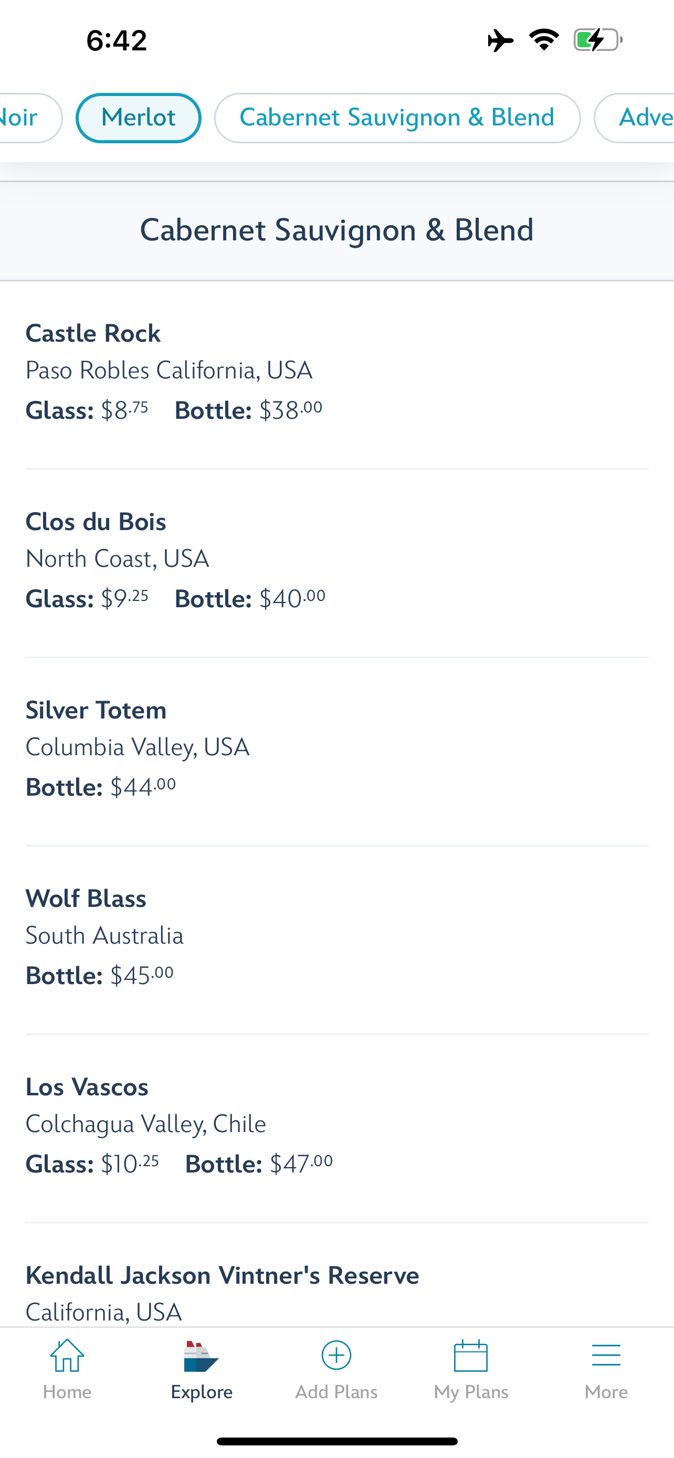The height and width of the screenshot is (1458, 674).
Task: Tap the Wi-Fi status icon
Action: [x=544, y=39]
